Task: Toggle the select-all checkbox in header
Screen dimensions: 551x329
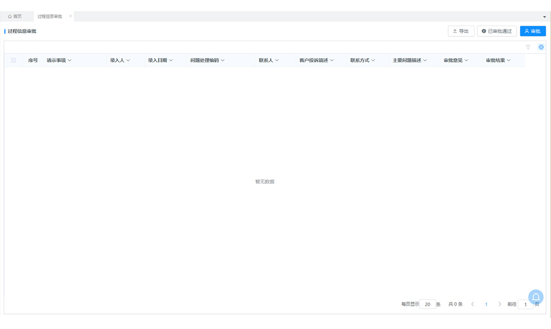Action: (13, 60)
